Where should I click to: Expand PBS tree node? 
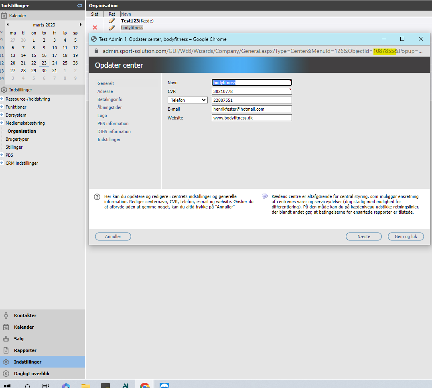click(2, 155)
